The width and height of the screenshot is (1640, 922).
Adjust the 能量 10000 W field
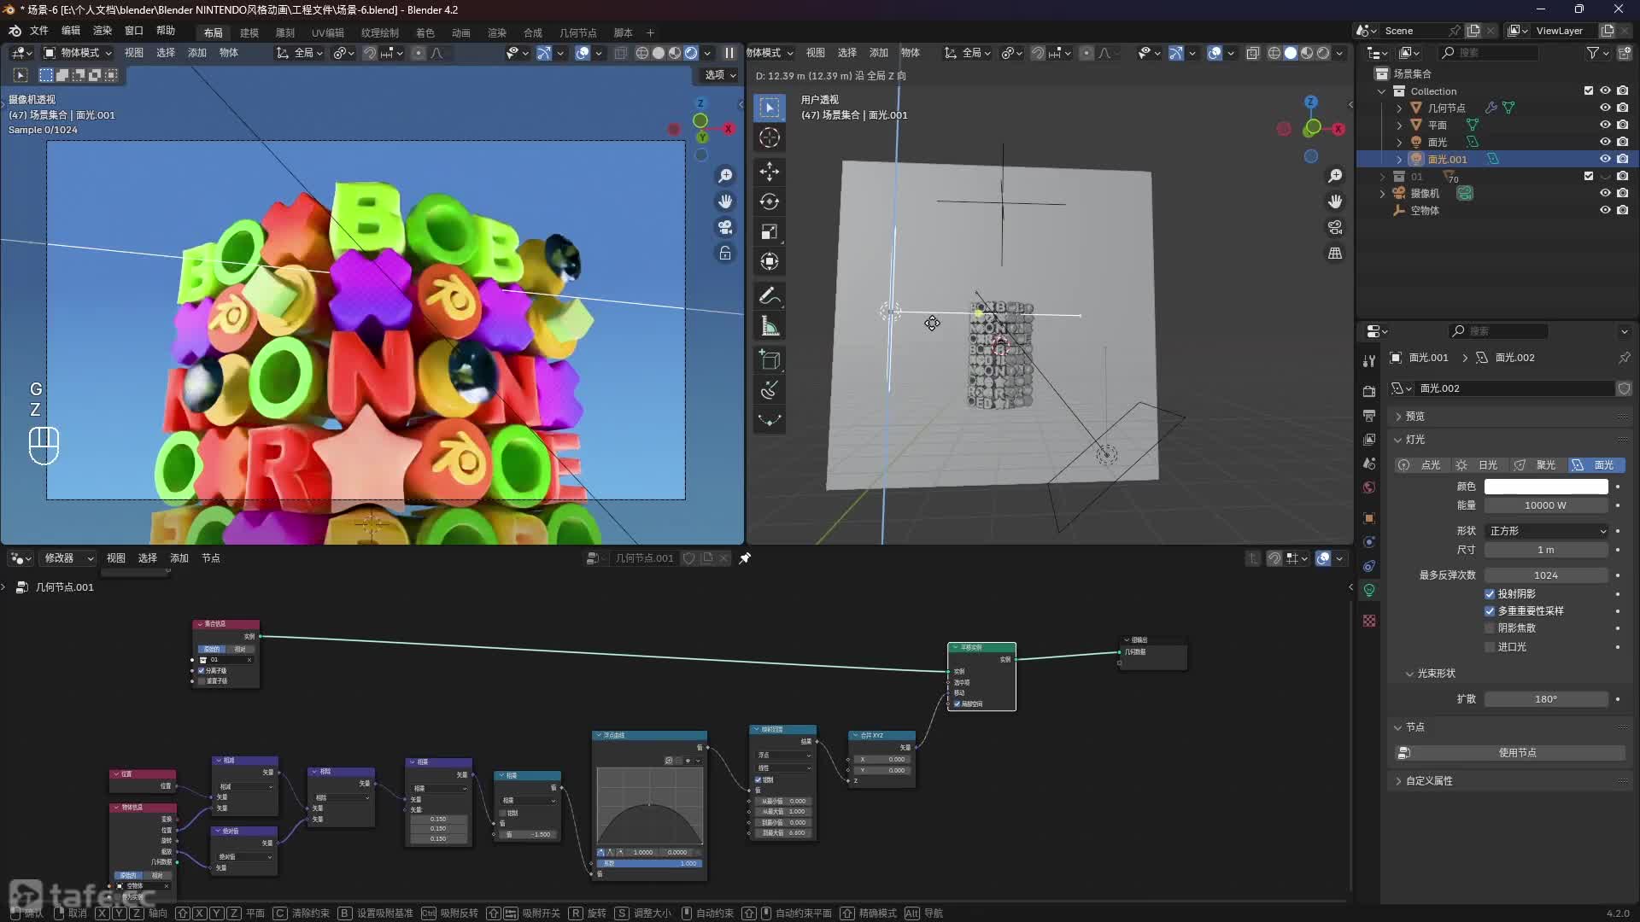tap(1546, 505)
